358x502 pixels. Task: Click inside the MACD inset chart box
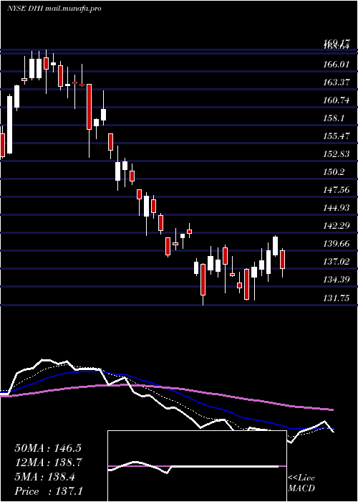[x=197, y=466]
